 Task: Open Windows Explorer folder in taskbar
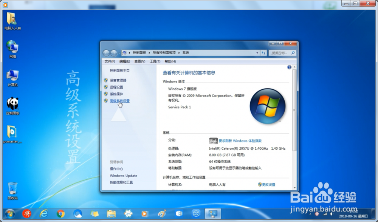112,213
